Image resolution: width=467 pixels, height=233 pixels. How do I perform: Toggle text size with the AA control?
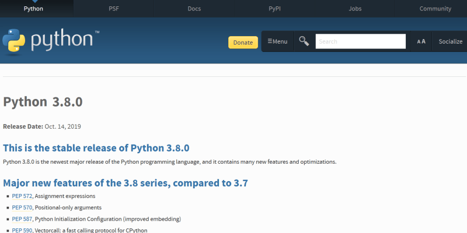click(421, 41)
